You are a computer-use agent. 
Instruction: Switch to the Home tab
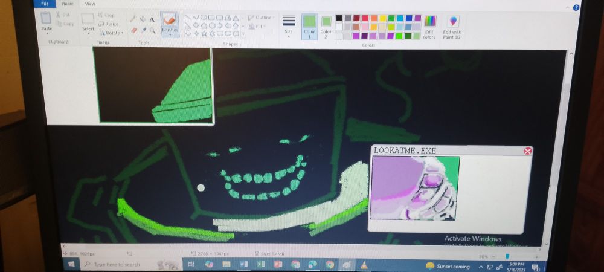click(x=68, y=4)
